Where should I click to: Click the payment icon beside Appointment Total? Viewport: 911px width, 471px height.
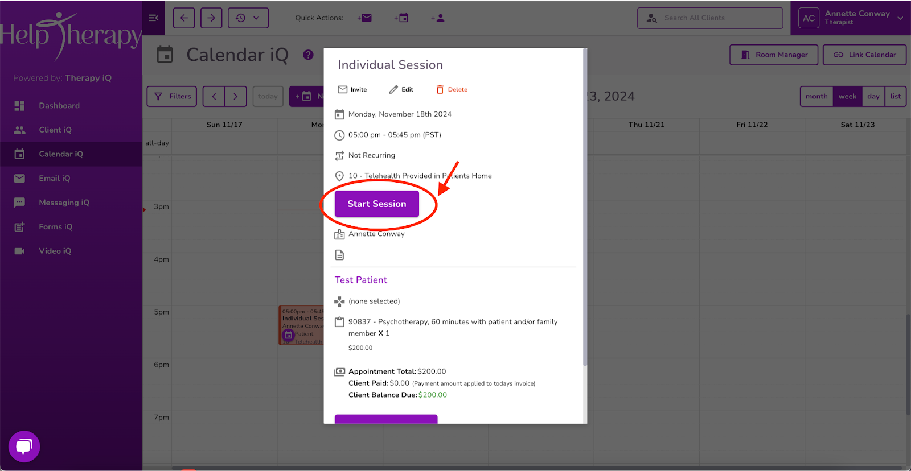point(339,371)
